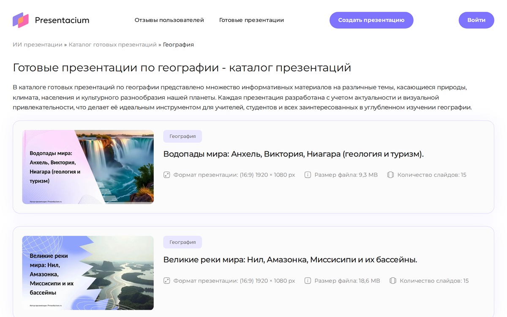507x317 pixels.
Task: Click Формат презентации text in Водопады card
Action: click(234, 175)
